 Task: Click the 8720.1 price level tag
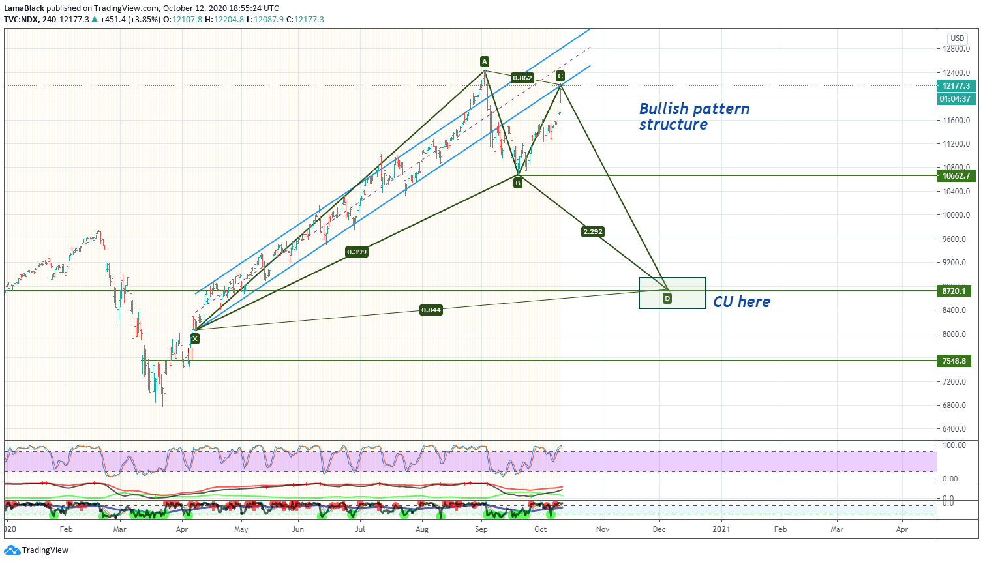954,291
